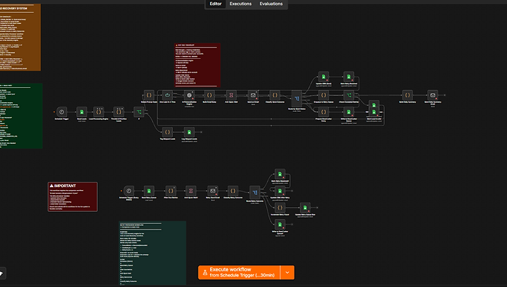The width and height of the screenshot is (507, 287).
Task: Select the upper Schedule Trigger node
Action: tap(61, 112)
